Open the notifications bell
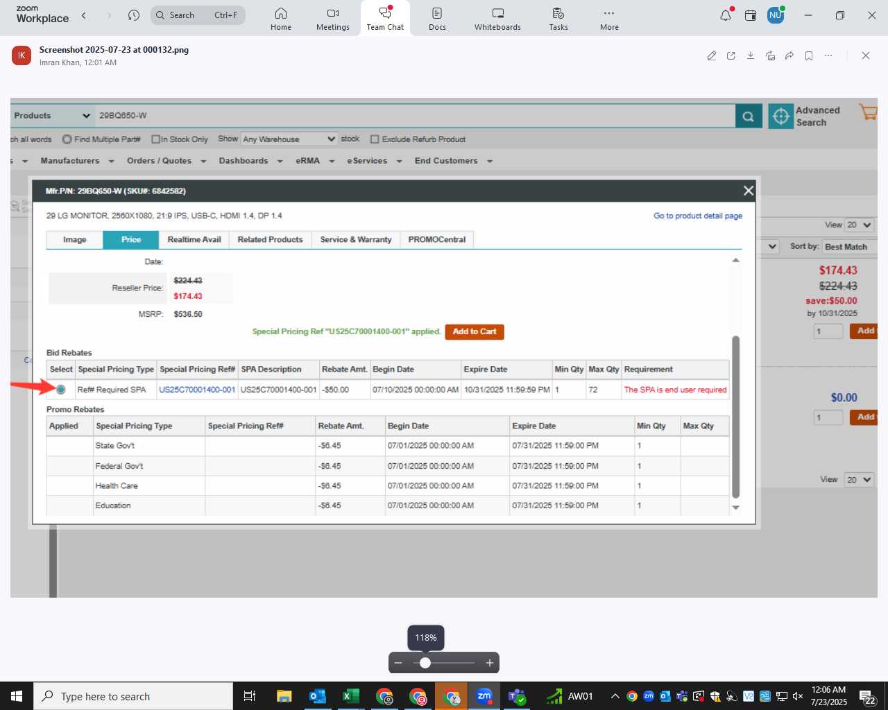This screenshot has width=888, height=710. pos(726,15)
